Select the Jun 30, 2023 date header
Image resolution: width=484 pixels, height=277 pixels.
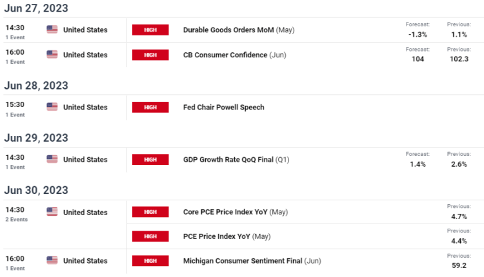pyautogui.click(x=36, y=190)
